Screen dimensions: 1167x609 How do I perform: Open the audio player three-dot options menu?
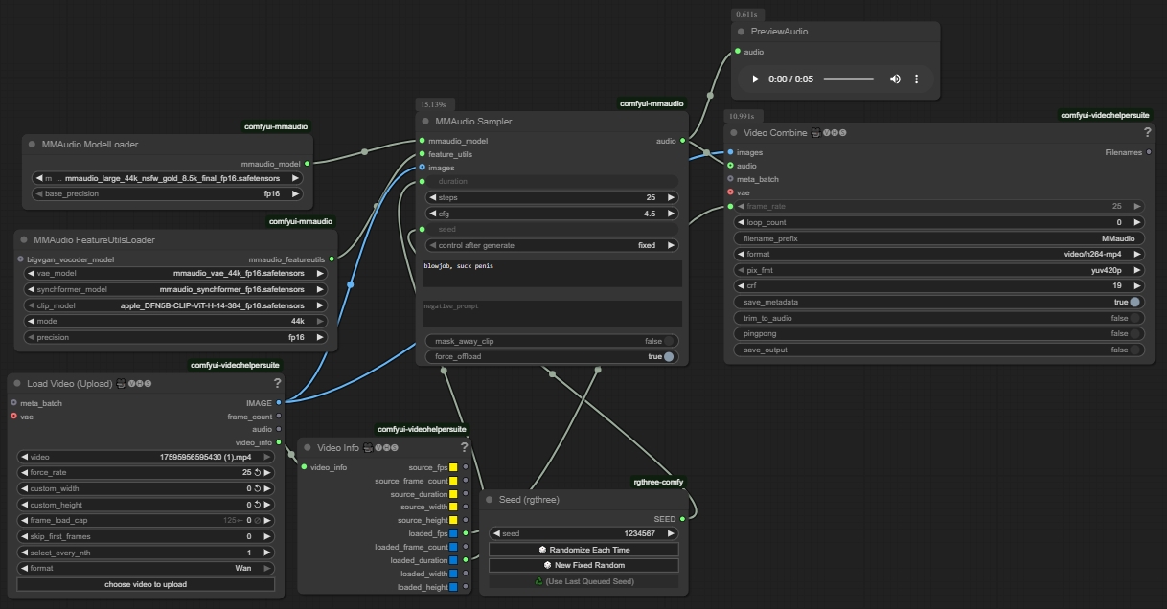coord(917,79)
